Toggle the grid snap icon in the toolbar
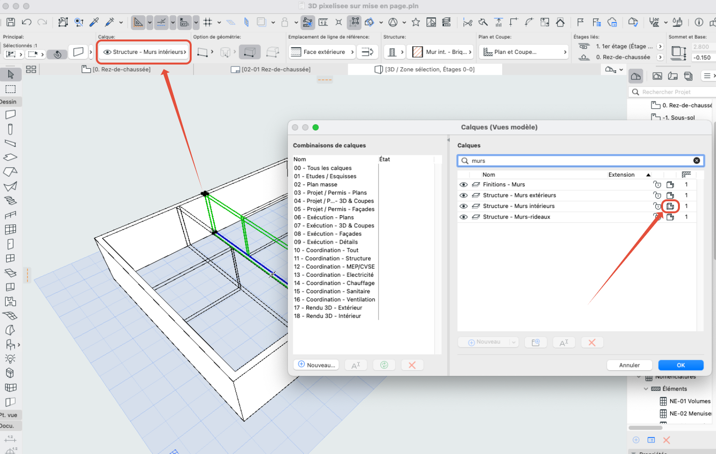This screenshot has height=454, width=716. pos(208,22)
